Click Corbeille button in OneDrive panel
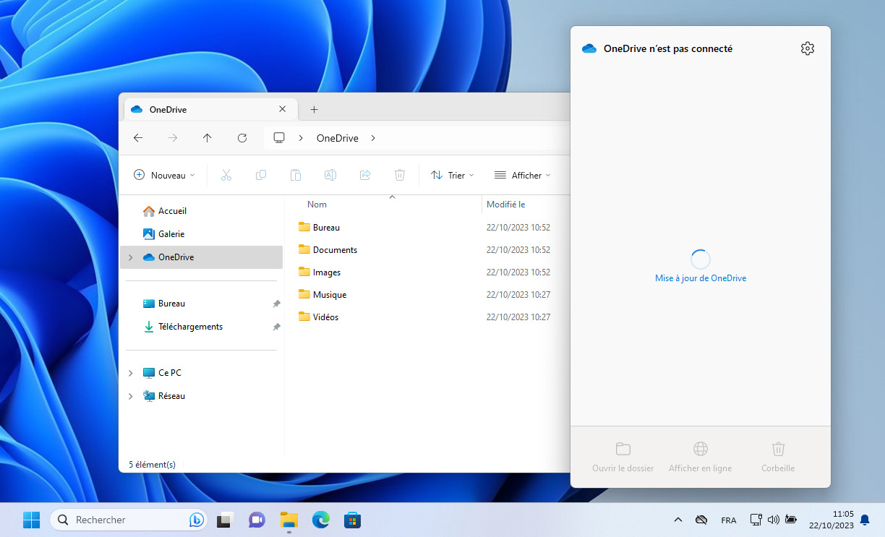Viewport: 885px width, 537px height. pyautogui.click(x=778, y=457)
